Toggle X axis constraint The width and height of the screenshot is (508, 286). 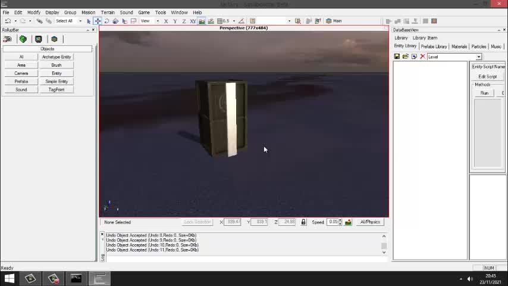166,21
